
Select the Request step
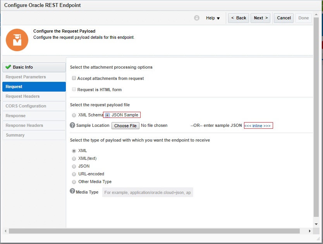34,87
